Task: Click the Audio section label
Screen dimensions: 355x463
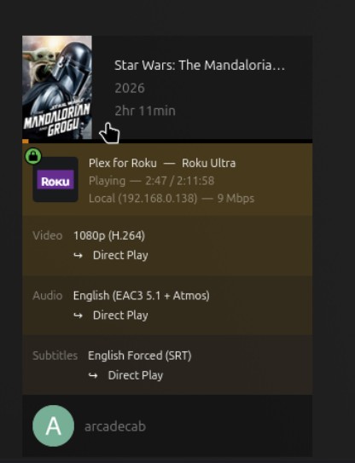Action: click(x=47, y=296)
